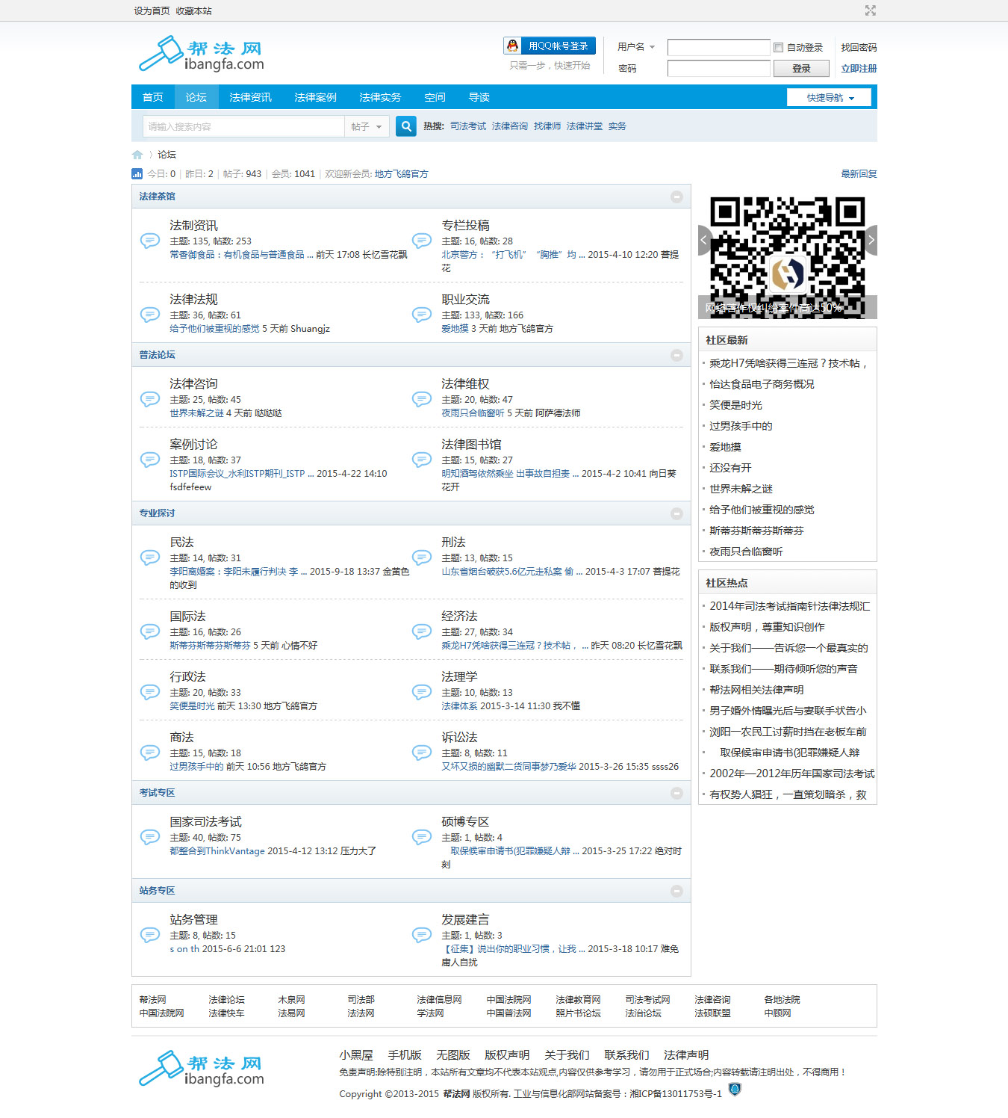Show next slide in QR image carousel
The height and width of the screenshot is (1118, 1008).
[871, 240]
